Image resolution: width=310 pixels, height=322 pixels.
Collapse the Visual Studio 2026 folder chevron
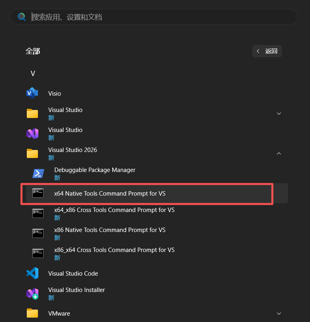point(279,154)
